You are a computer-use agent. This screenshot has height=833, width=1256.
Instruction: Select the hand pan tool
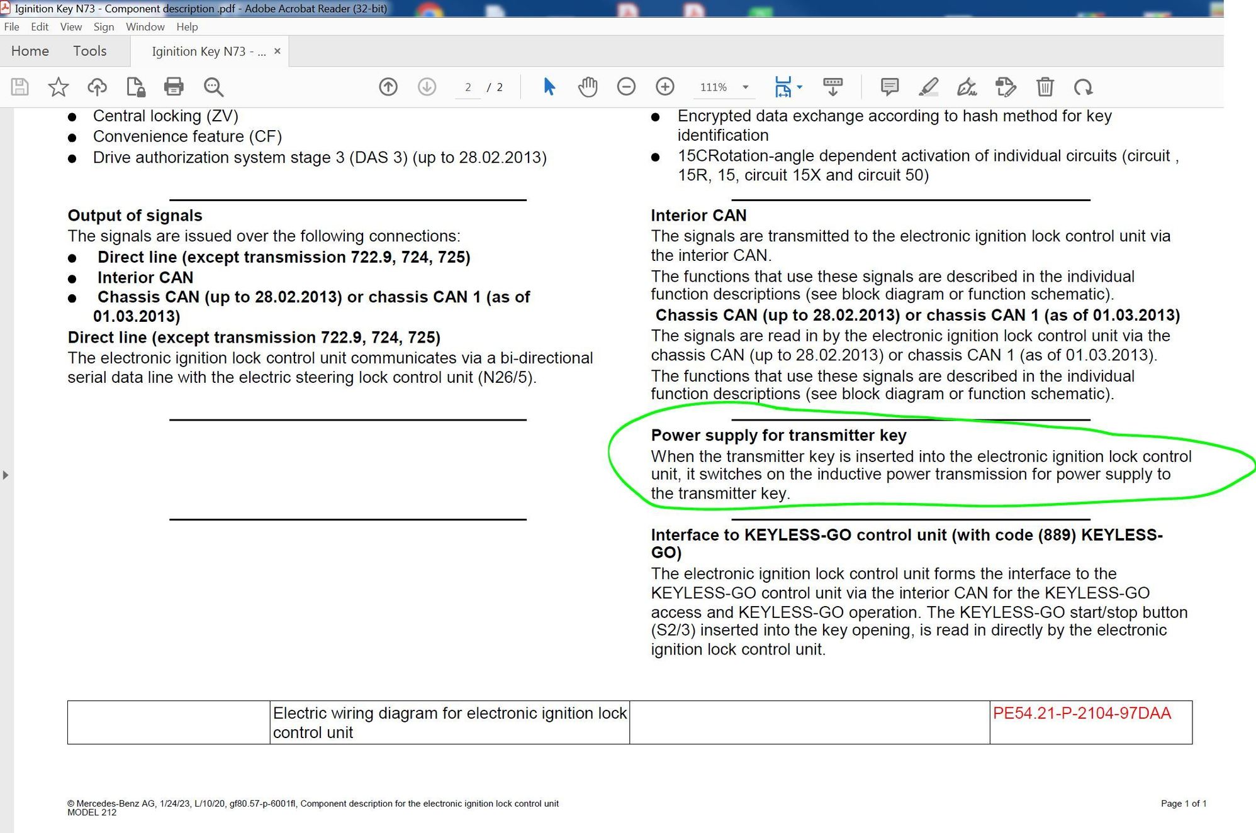(x=588, y=87)
